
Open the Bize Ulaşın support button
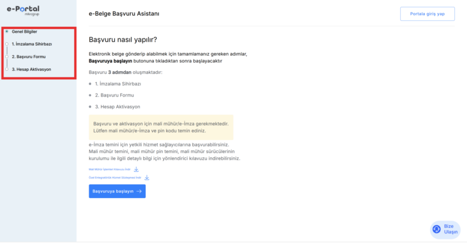click(x=445, y=229)
